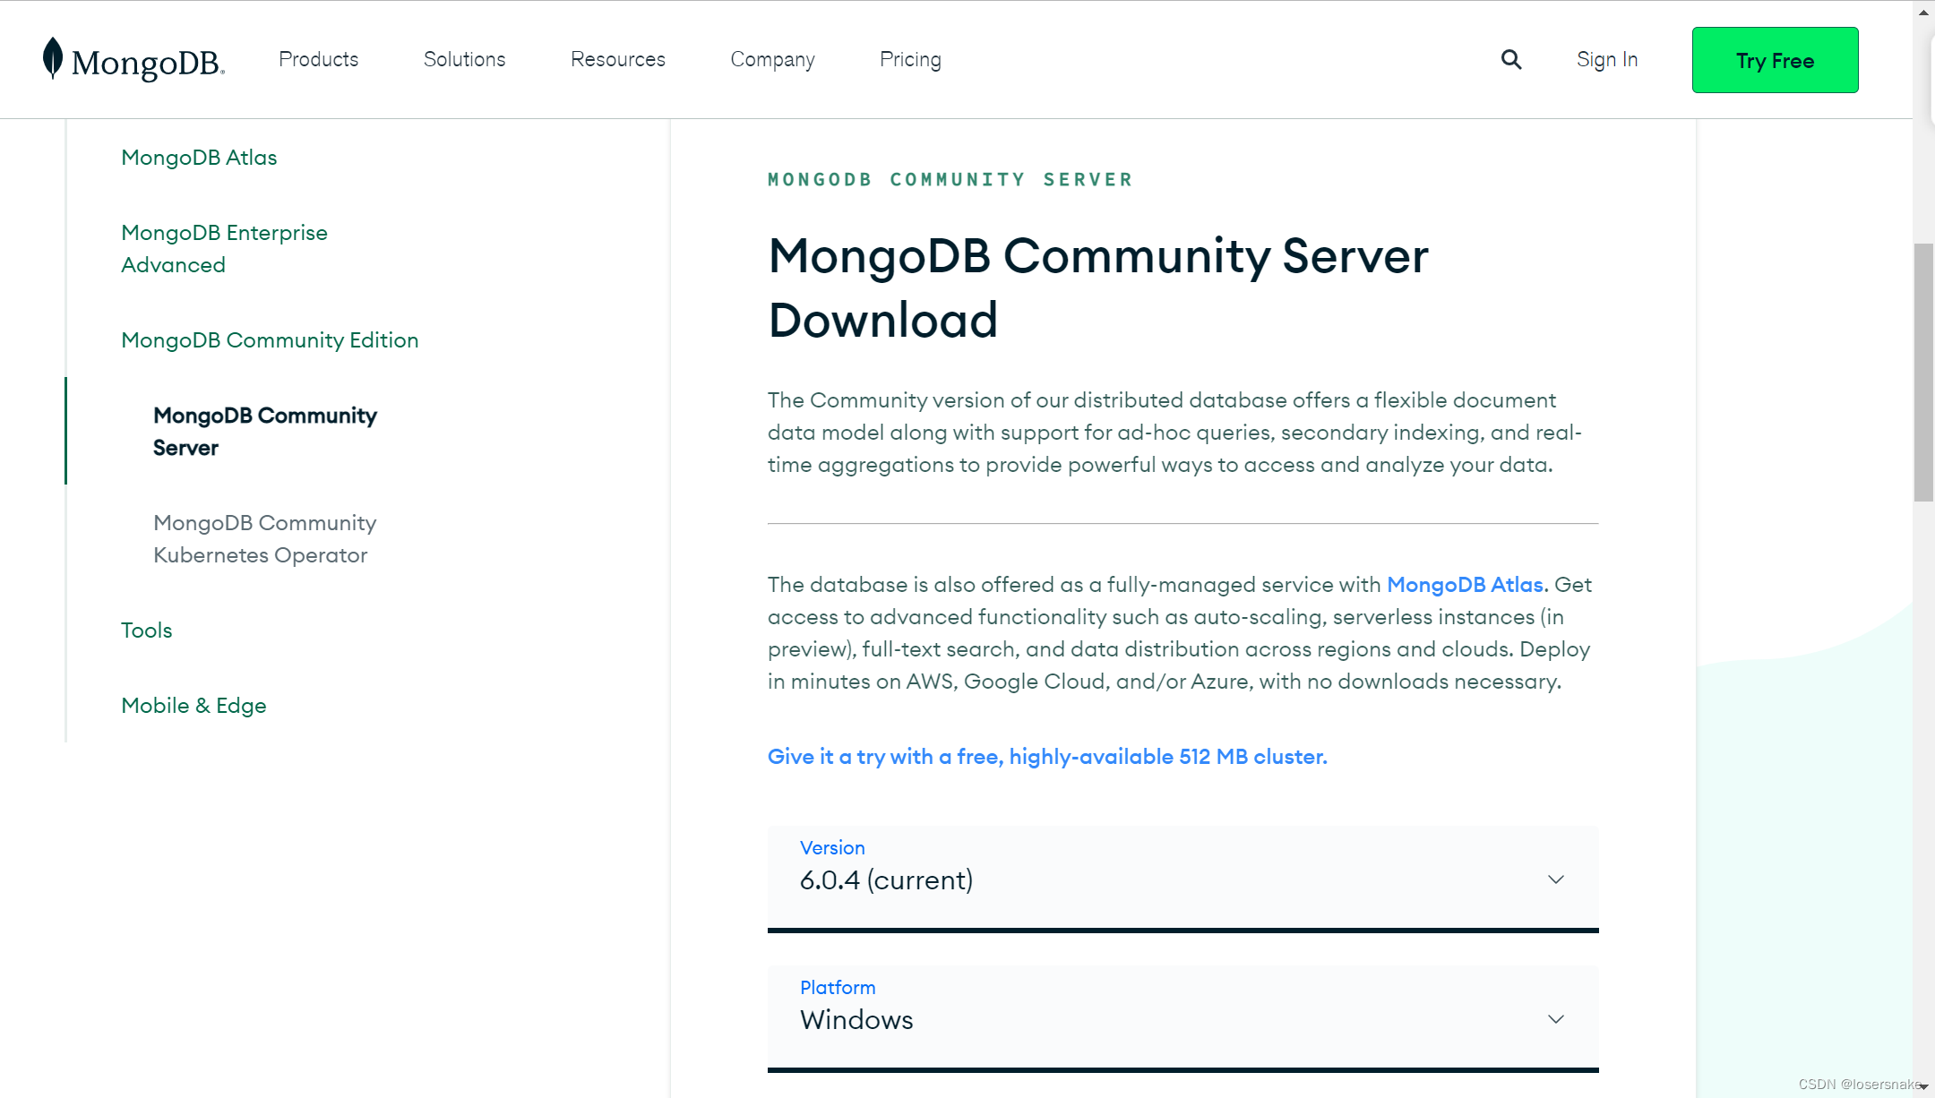Open the Mobile & Edge sidebar entry

pos(193,706)
